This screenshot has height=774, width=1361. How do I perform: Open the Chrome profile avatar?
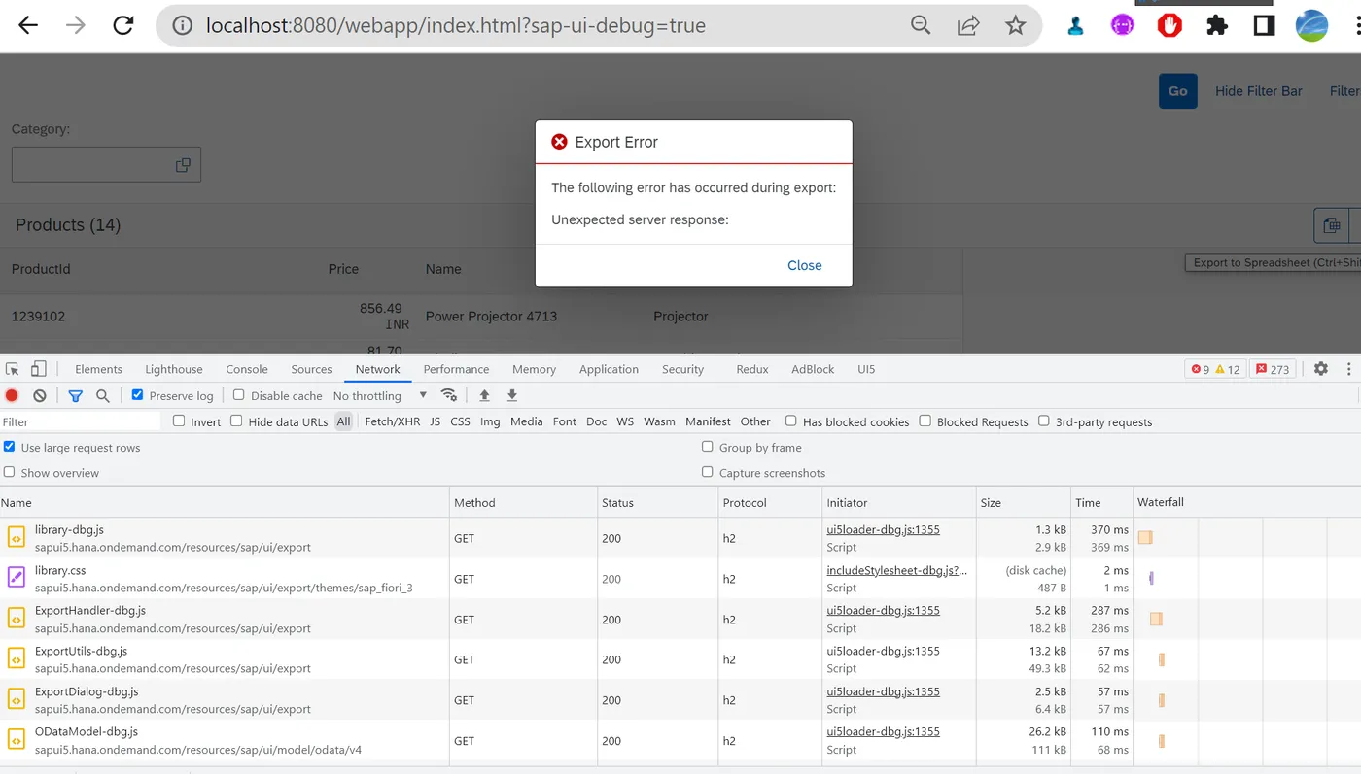[1311, 26]
